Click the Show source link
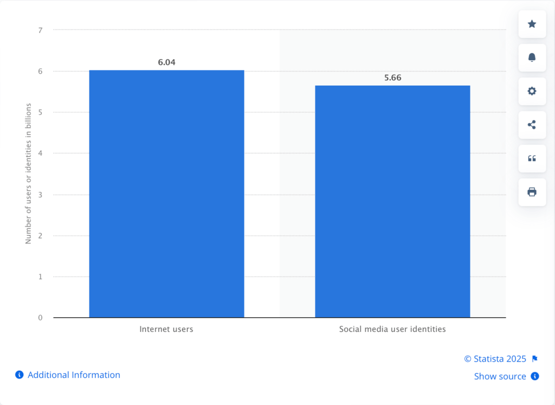Viewport: 555px width, 405px height. [500, 376]
